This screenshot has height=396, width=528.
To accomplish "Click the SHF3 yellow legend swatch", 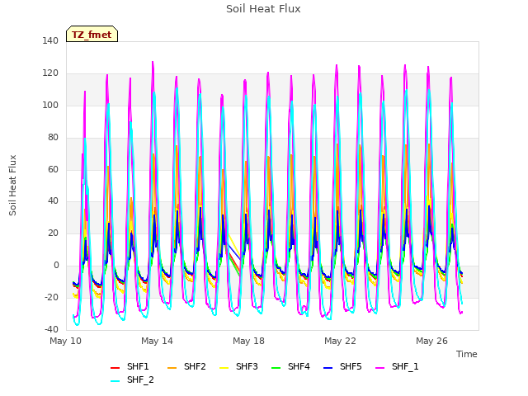I will pyautogui.click(x=224, y=368).
